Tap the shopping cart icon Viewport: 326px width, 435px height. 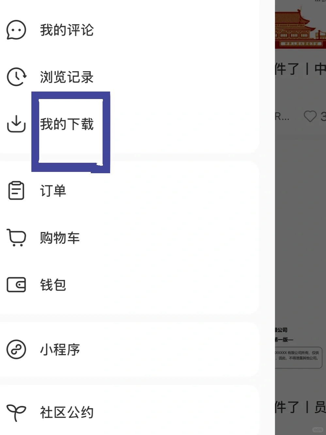tap(16, 238)
